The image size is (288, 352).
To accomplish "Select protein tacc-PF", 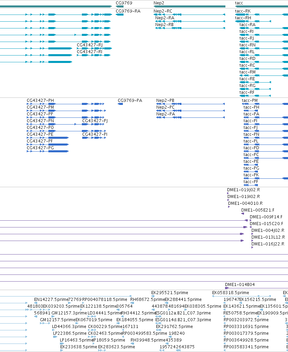I will (251, 181).
